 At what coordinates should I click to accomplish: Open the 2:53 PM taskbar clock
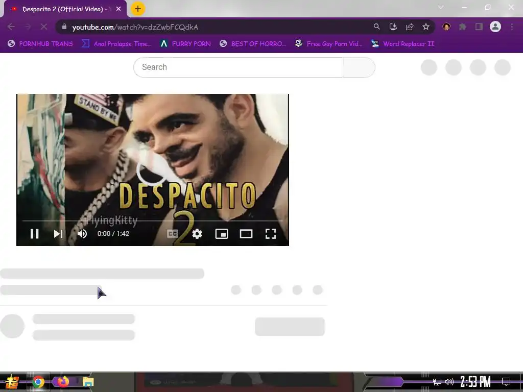point(476,382)
